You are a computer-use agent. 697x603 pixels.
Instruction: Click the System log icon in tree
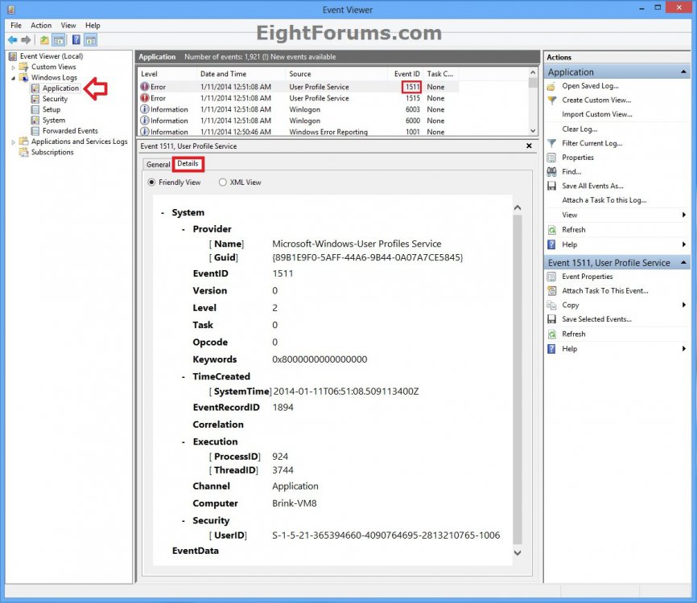pyautogui.click(x=35, y=121)
